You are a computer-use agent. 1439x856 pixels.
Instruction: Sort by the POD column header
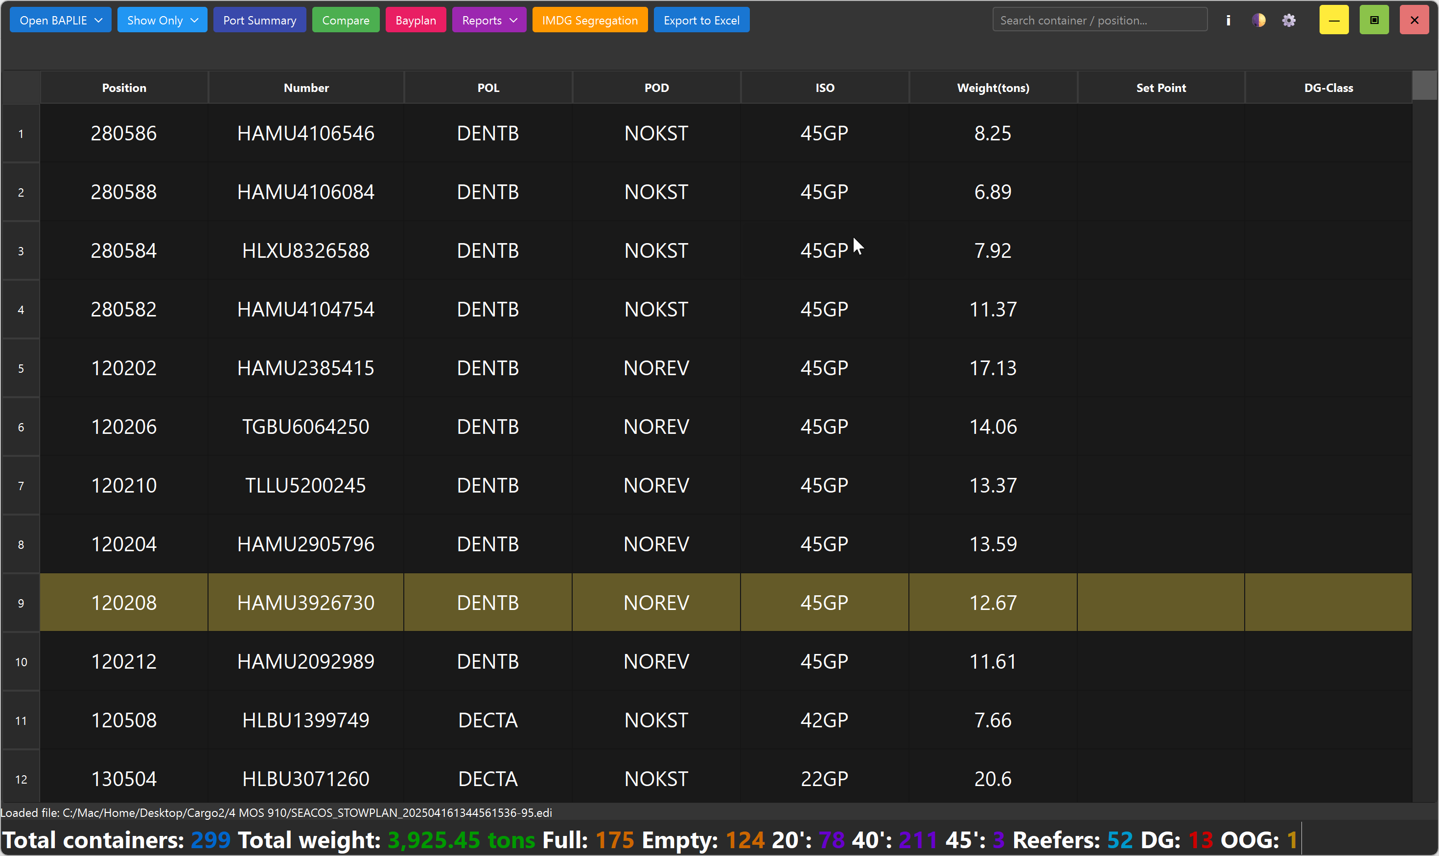(x=656, y=88)
